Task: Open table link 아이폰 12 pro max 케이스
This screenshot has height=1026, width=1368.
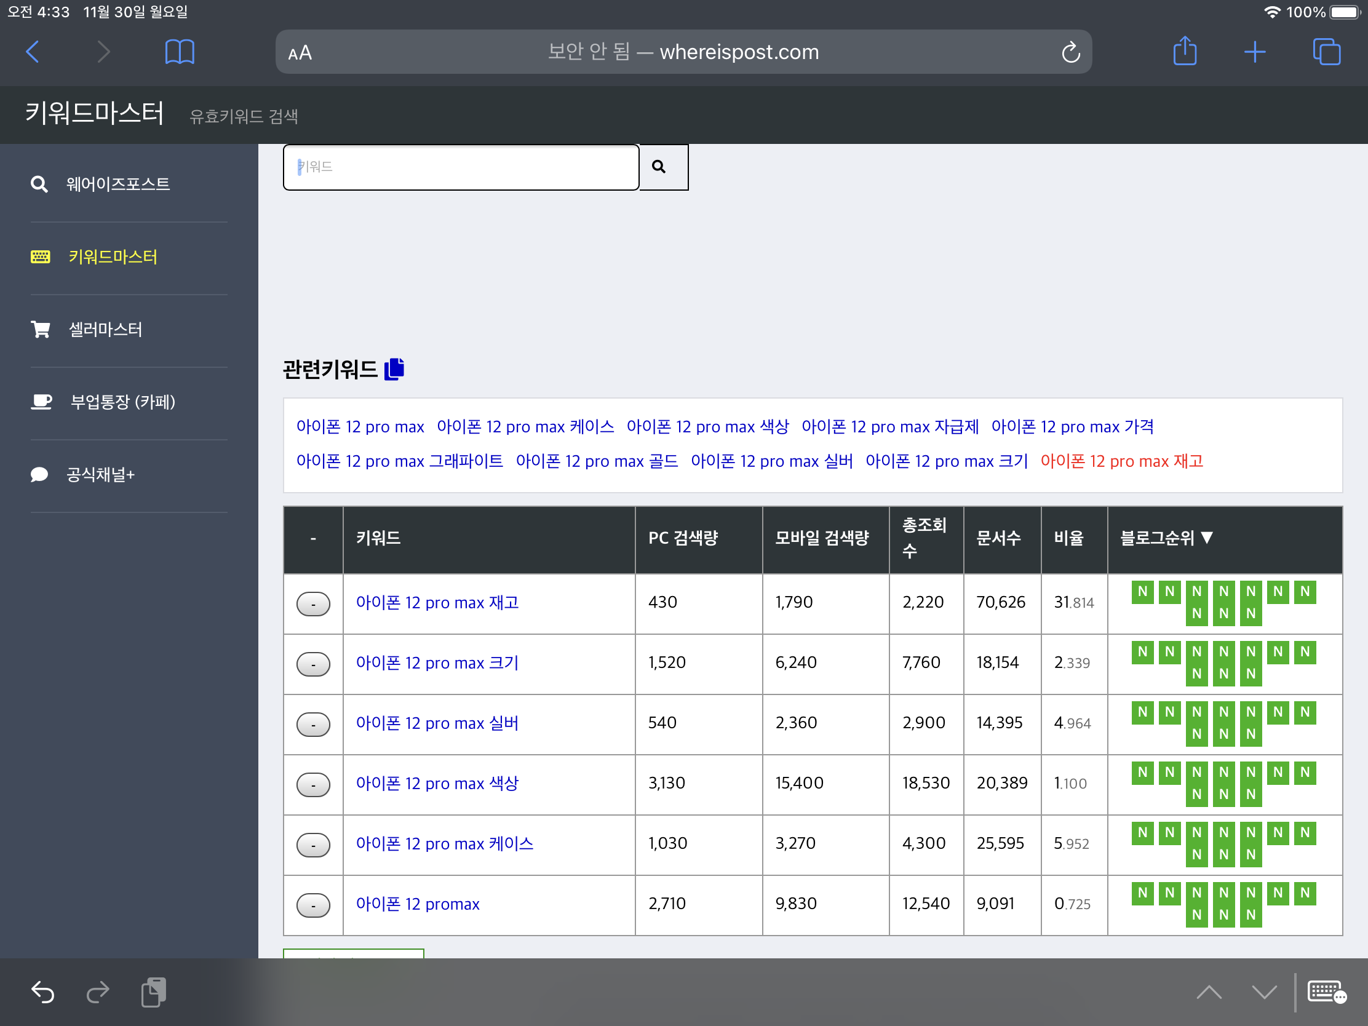Action: (444, 843)
